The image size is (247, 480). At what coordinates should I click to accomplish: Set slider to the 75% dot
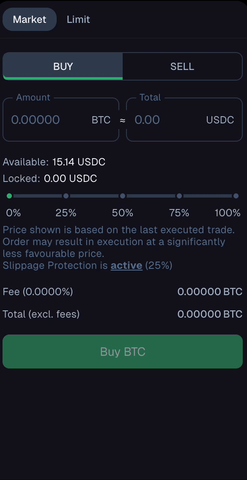click(x=179, y=196)
